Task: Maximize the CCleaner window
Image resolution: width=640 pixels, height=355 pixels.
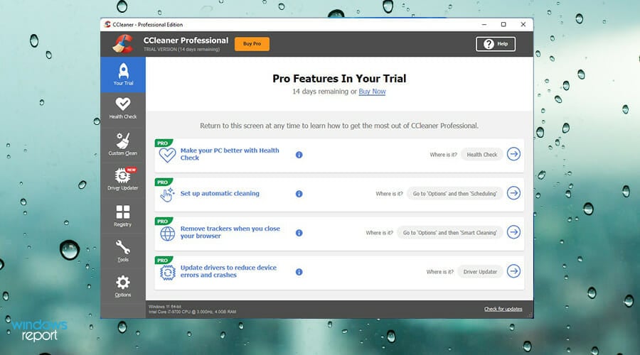Action: pyautogui.click(x=503, y=24)
